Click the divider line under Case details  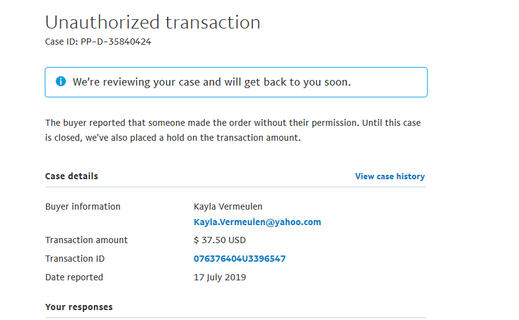point(235,187)
